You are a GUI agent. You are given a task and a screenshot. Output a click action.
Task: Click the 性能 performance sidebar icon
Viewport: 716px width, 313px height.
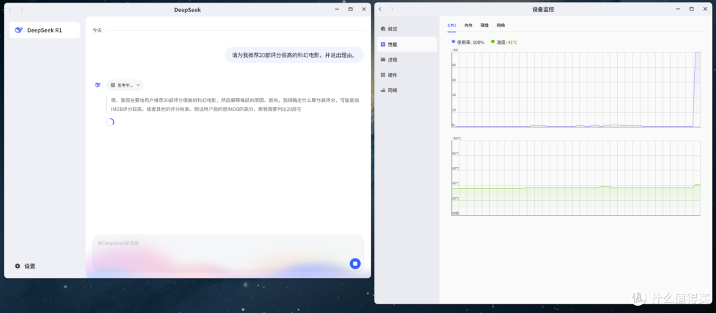tap(383, 44)
